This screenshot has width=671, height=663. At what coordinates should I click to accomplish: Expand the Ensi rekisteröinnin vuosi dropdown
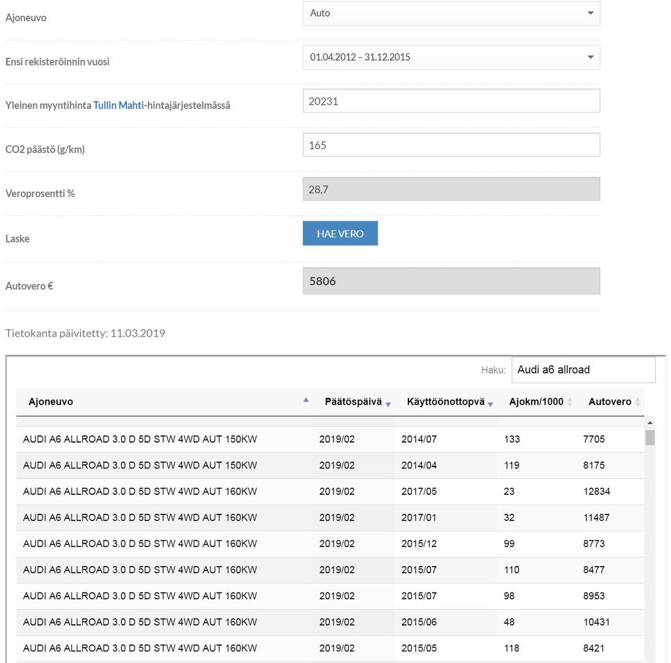point(451,57)
